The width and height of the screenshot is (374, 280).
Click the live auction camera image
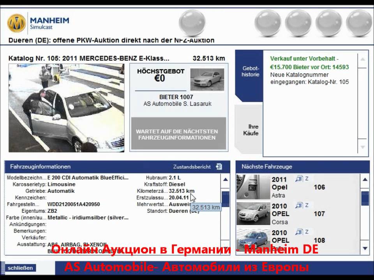tap(67, 108)
